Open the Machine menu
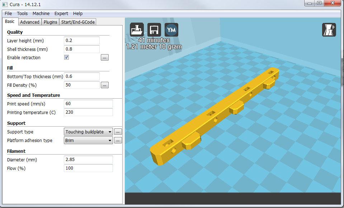This screenshot has width=344, height=208. tap(41, 13)
